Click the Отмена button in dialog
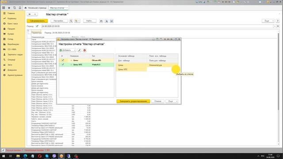This screenshot has width=283, height=159. (157, 101)
